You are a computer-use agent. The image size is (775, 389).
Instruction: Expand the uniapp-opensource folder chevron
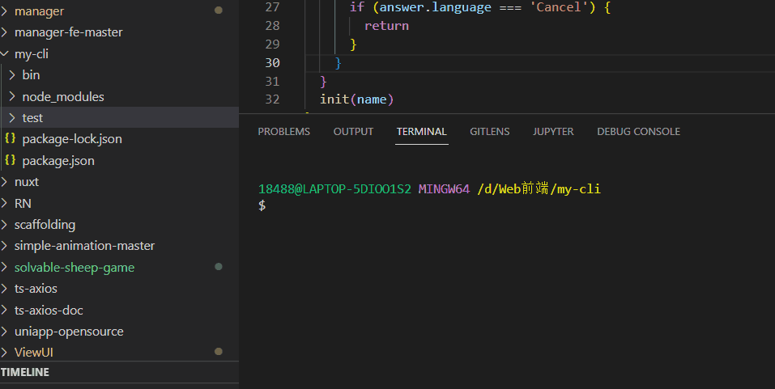[4, 332]
